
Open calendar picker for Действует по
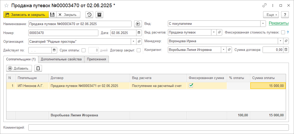(54, 50)
